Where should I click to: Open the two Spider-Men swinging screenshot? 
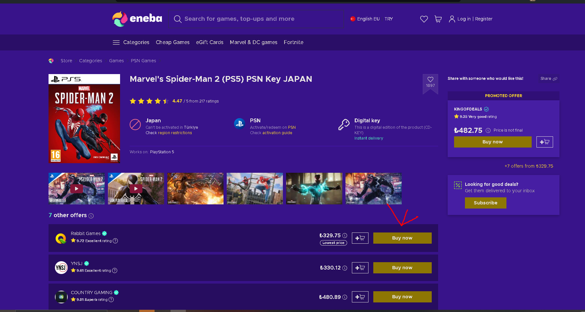point(255,189)
